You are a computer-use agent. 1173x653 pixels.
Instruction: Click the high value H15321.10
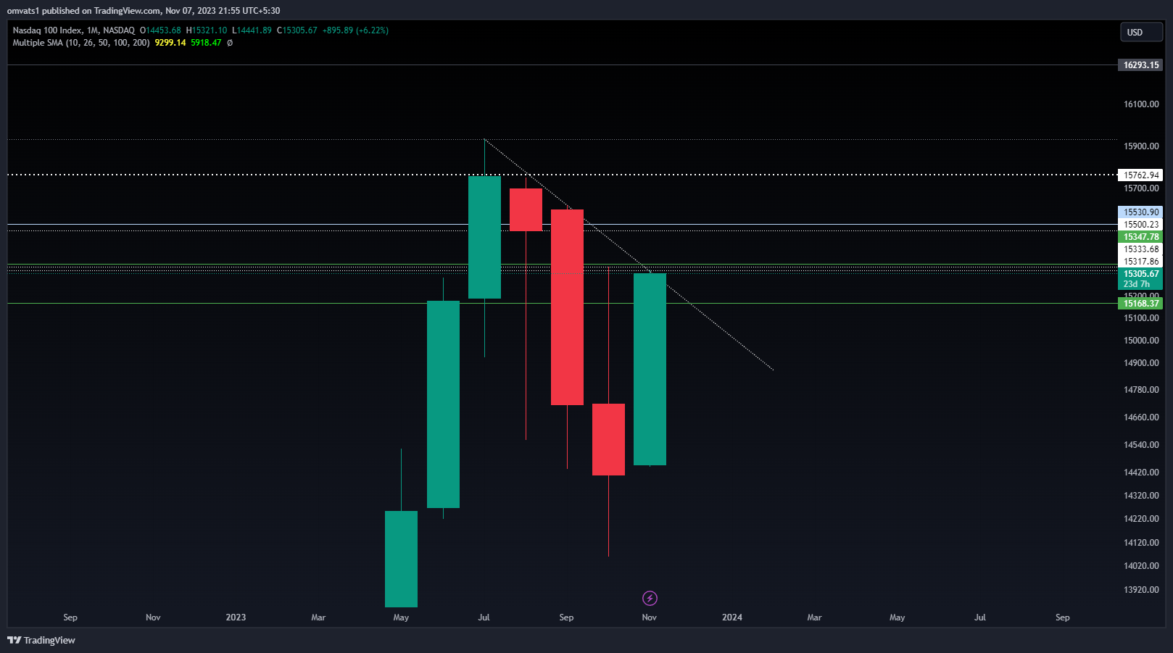[207, 30]
